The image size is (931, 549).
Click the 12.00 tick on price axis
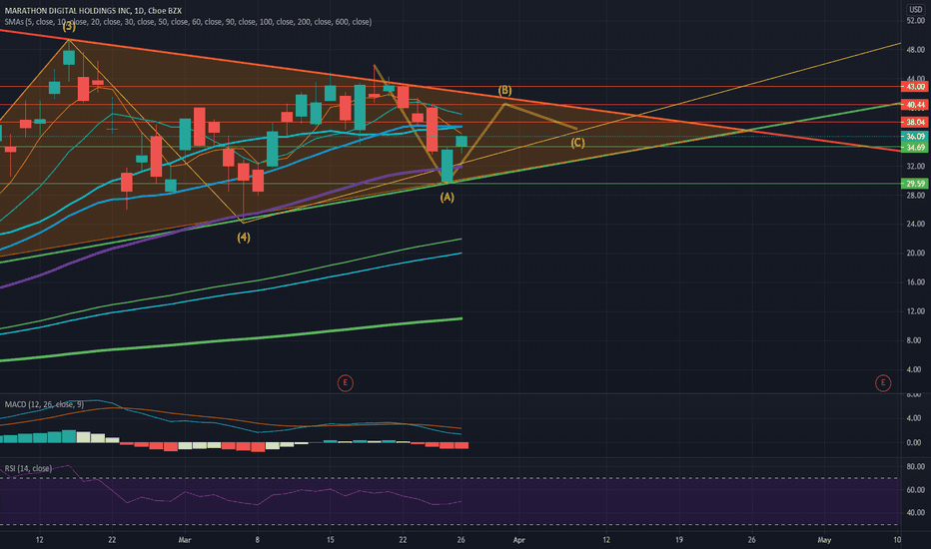click(x=916, y=311)
